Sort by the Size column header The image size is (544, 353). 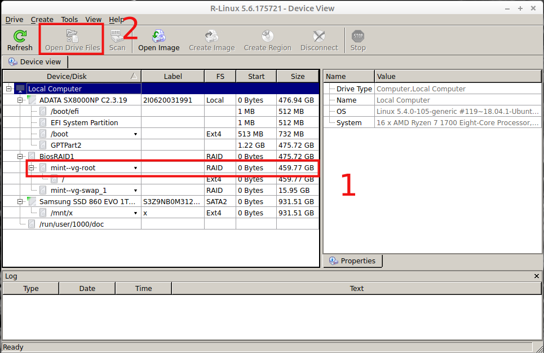(298, 77)
